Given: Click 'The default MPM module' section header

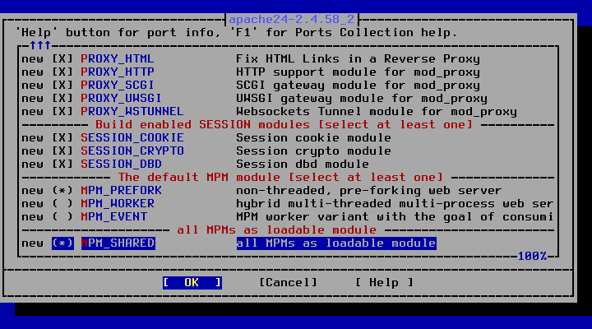Looking at the screenshot, I should click(280, 177).
